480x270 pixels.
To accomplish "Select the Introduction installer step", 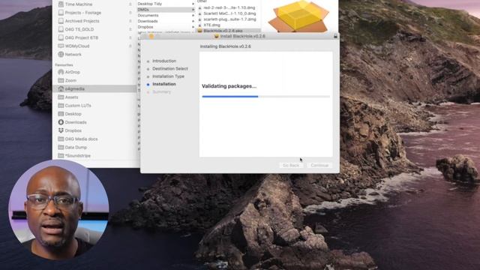I will pyautogui.click(x=164, y=61).
